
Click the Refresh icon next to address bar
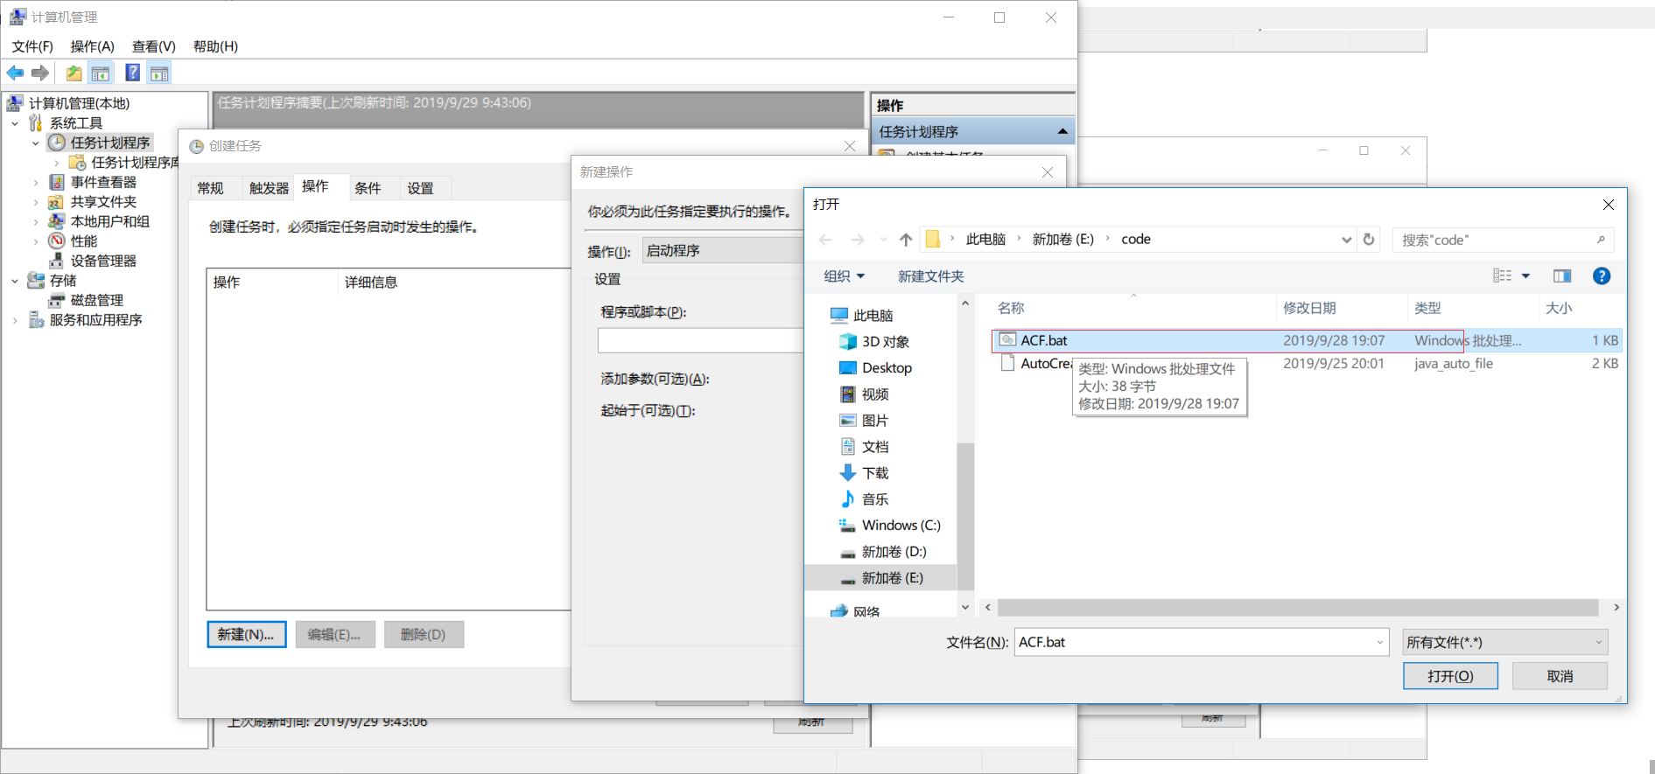(x=1369, y=240)
